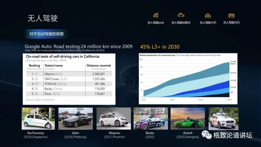This screenshot has height=147, width=261.
Task: Click the 'Source: State of California' note
Action: [40, 100]
